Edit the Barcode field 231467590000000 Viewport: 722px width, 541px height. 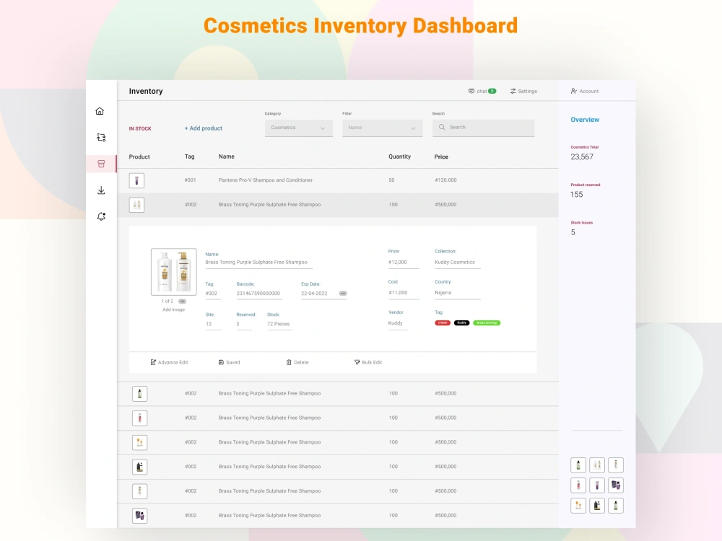(258, 294)
